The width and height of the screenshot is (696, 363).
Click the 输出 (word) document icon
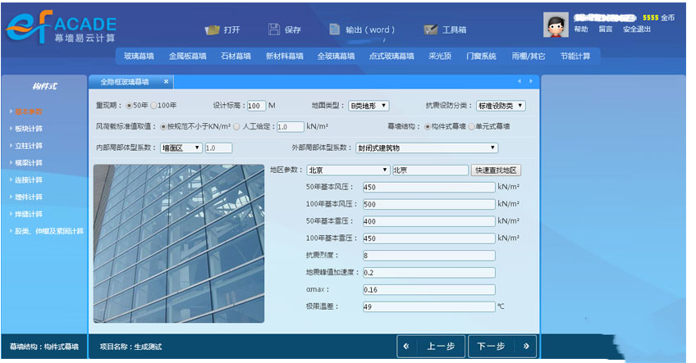click(x=334, y=29)
